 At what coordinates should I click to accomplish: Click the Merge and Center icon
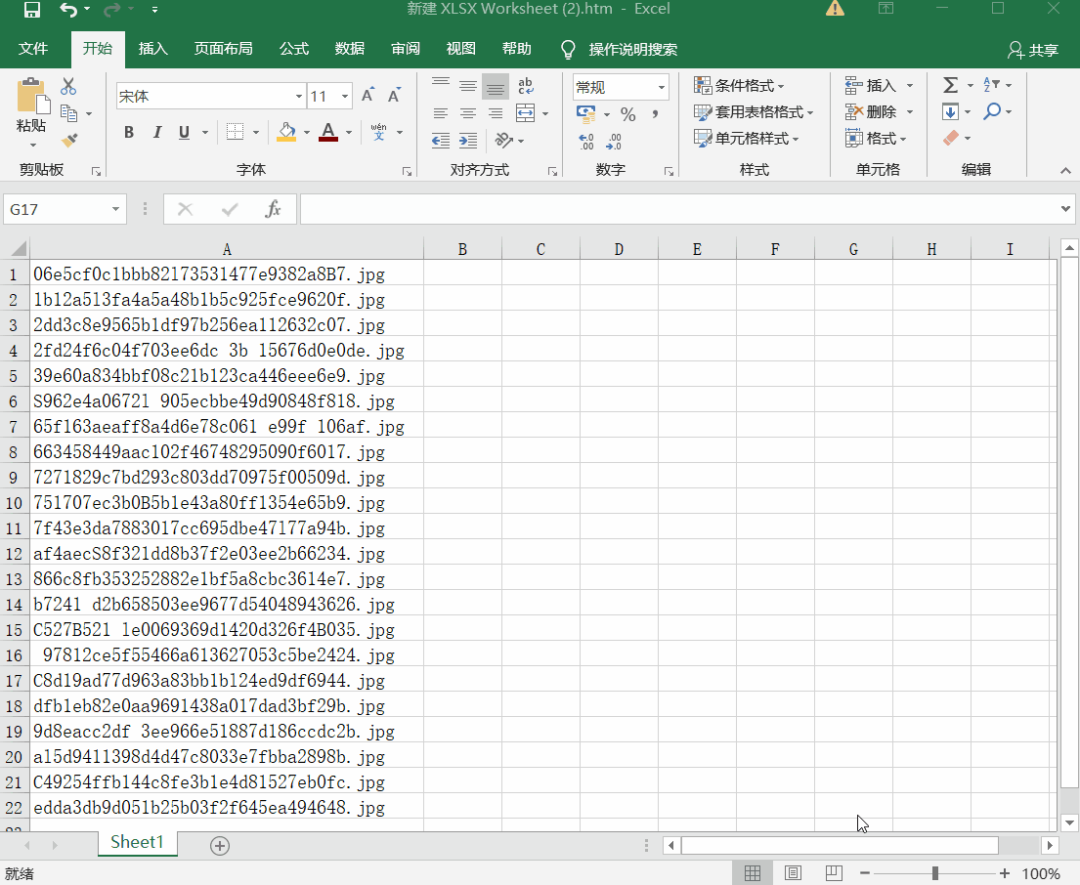click(526, 113)
